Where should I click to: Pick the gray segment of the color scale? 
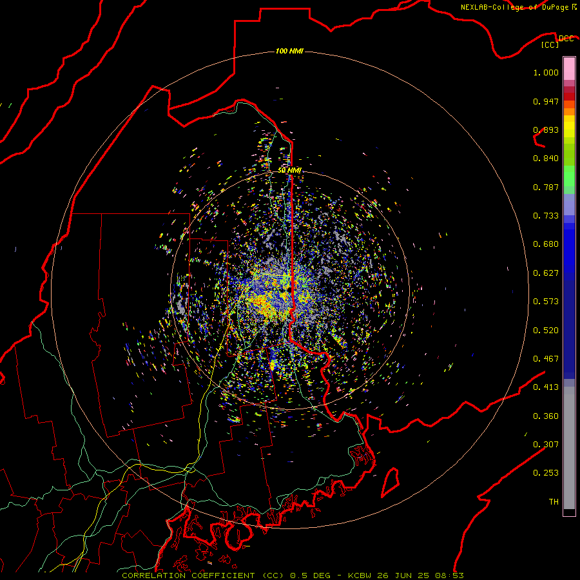pyautogui.click(x=569, y=448)
